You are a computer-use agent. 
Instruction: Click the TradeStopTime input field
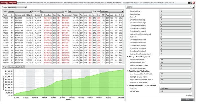176,14
